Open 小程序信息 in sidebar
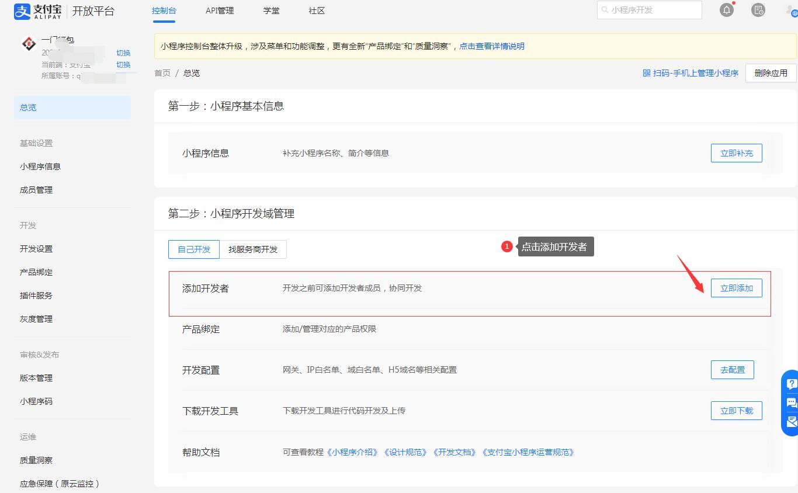This screenshot has height=493, width=798. 40,166
